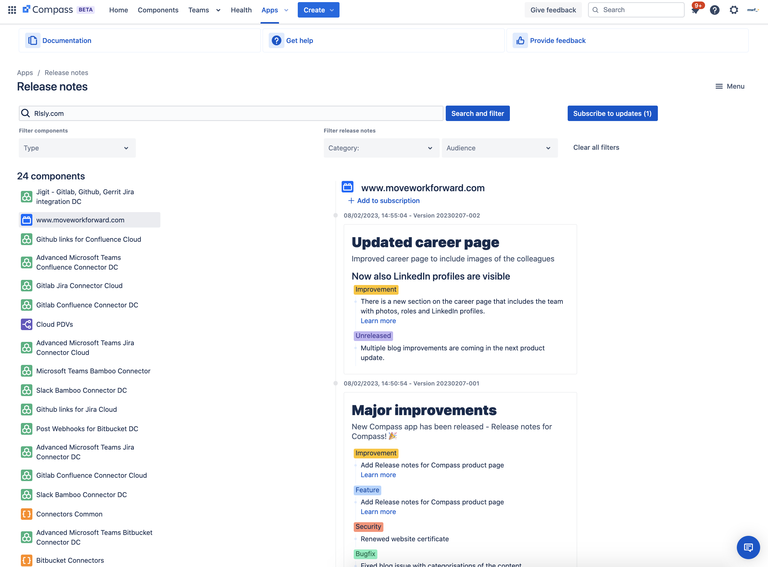Click the Connectors Common library icon

click(26, 514)
